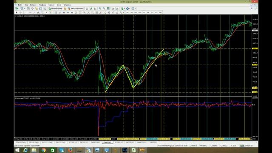Open the Файл menu
Image resolution: width=272 pixels, height=153 pixels.
pos(20,5)
